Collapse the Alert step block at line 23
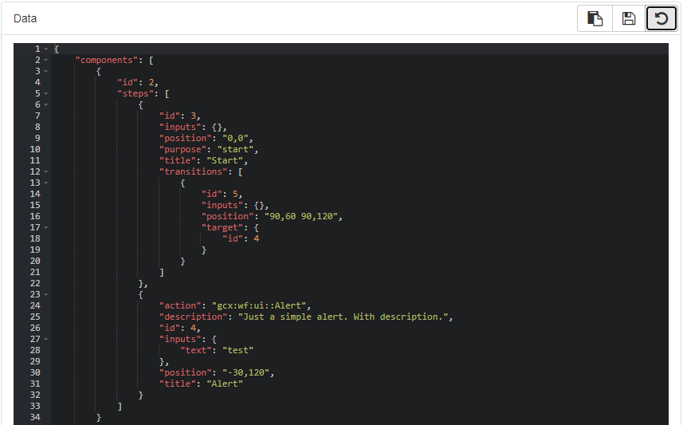Image resolution: width=683 pixels, height=425 pixels. pyautogui.click(x=46, y=294)
